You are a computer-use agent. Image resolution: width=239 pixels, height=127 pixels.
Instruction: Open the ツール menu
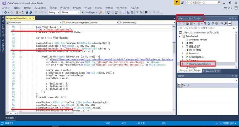point(88,8)
